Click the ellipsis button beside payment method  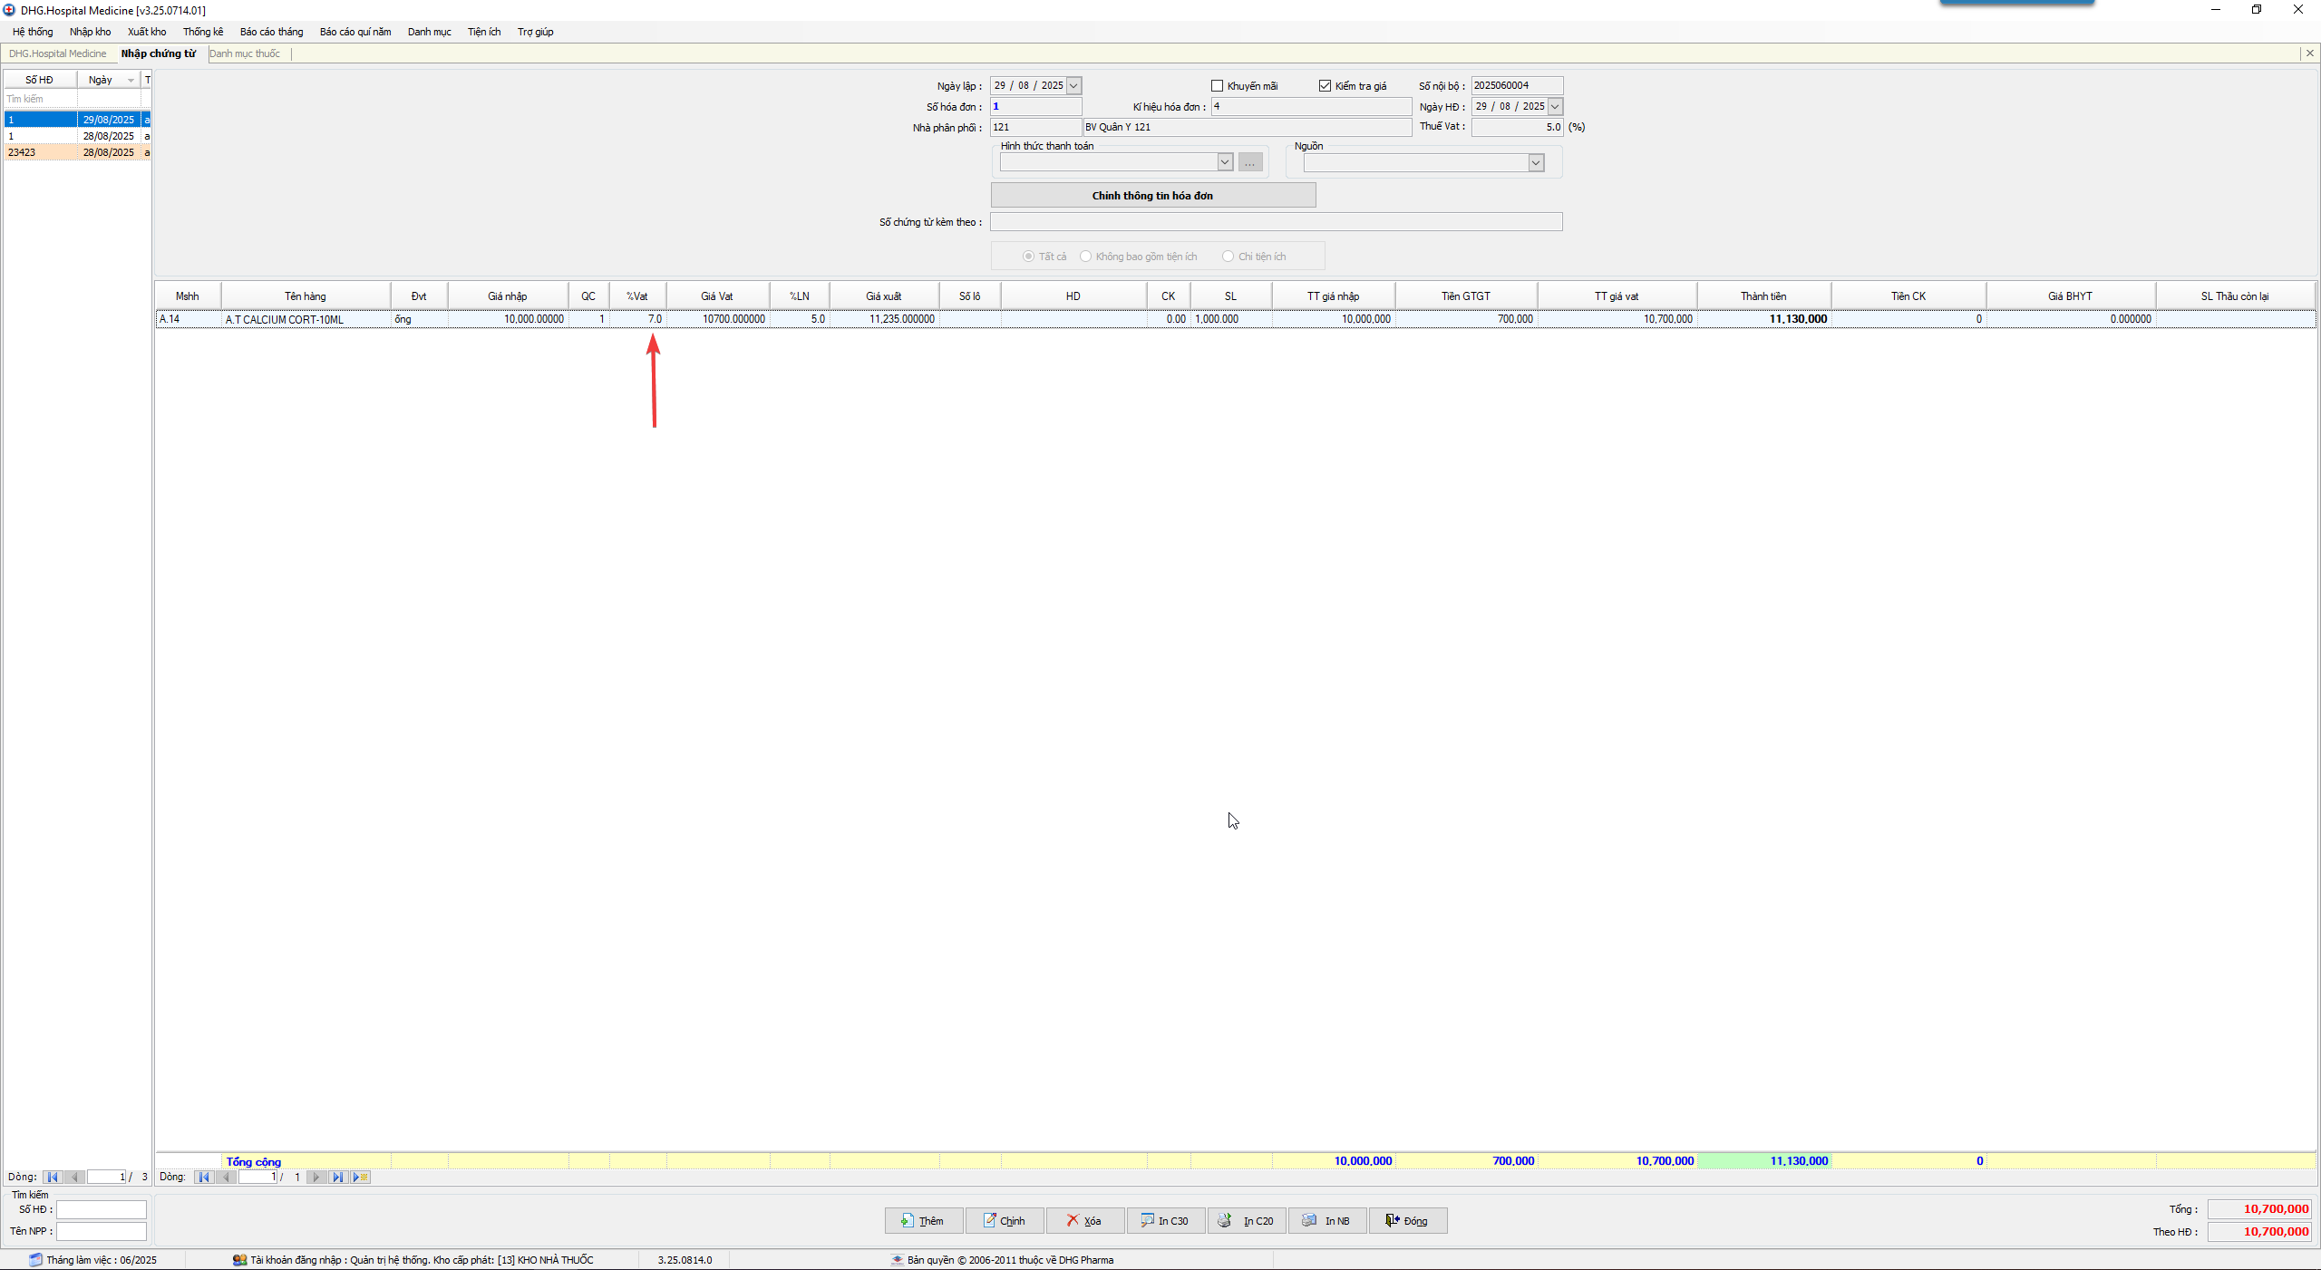click(x=1250, y=162)
